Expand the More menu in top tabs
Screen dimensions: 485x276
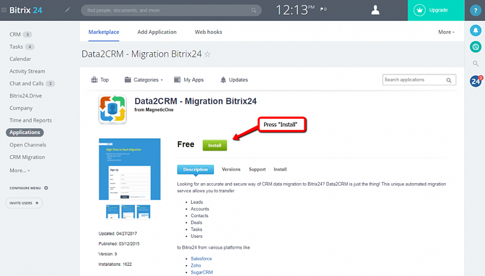[445, 32]
